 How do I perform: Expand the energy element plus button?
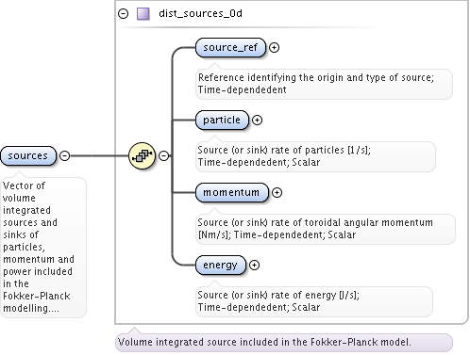tap(254, 266)
